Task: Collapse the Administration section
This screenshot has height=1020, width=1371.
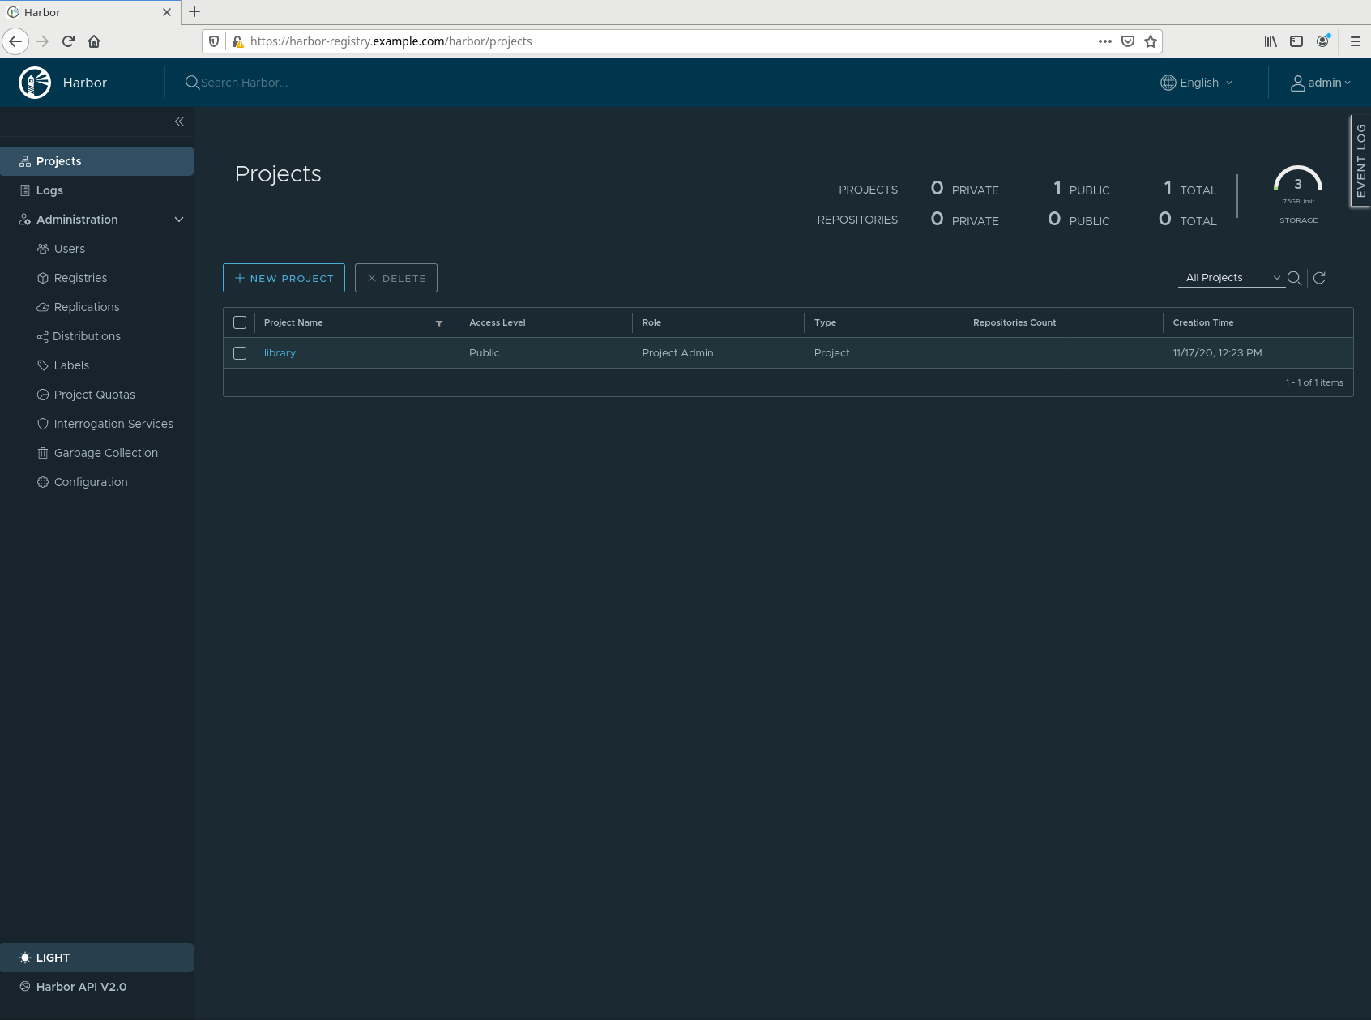Action: click(x=179, y=220)
